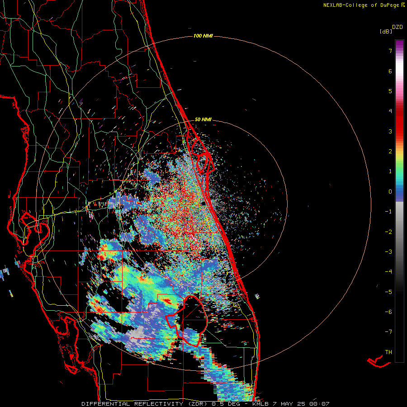This screenshot has height=407, width=407.
Task: Click the black radar site dot at ring center
Action: pos(204,203)
